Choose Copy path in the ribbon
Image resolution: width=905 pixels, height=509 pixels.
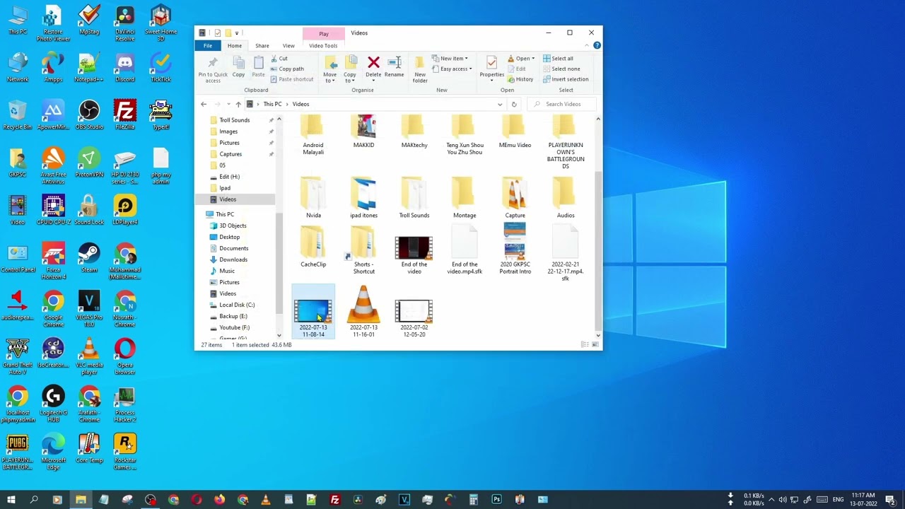287,69
